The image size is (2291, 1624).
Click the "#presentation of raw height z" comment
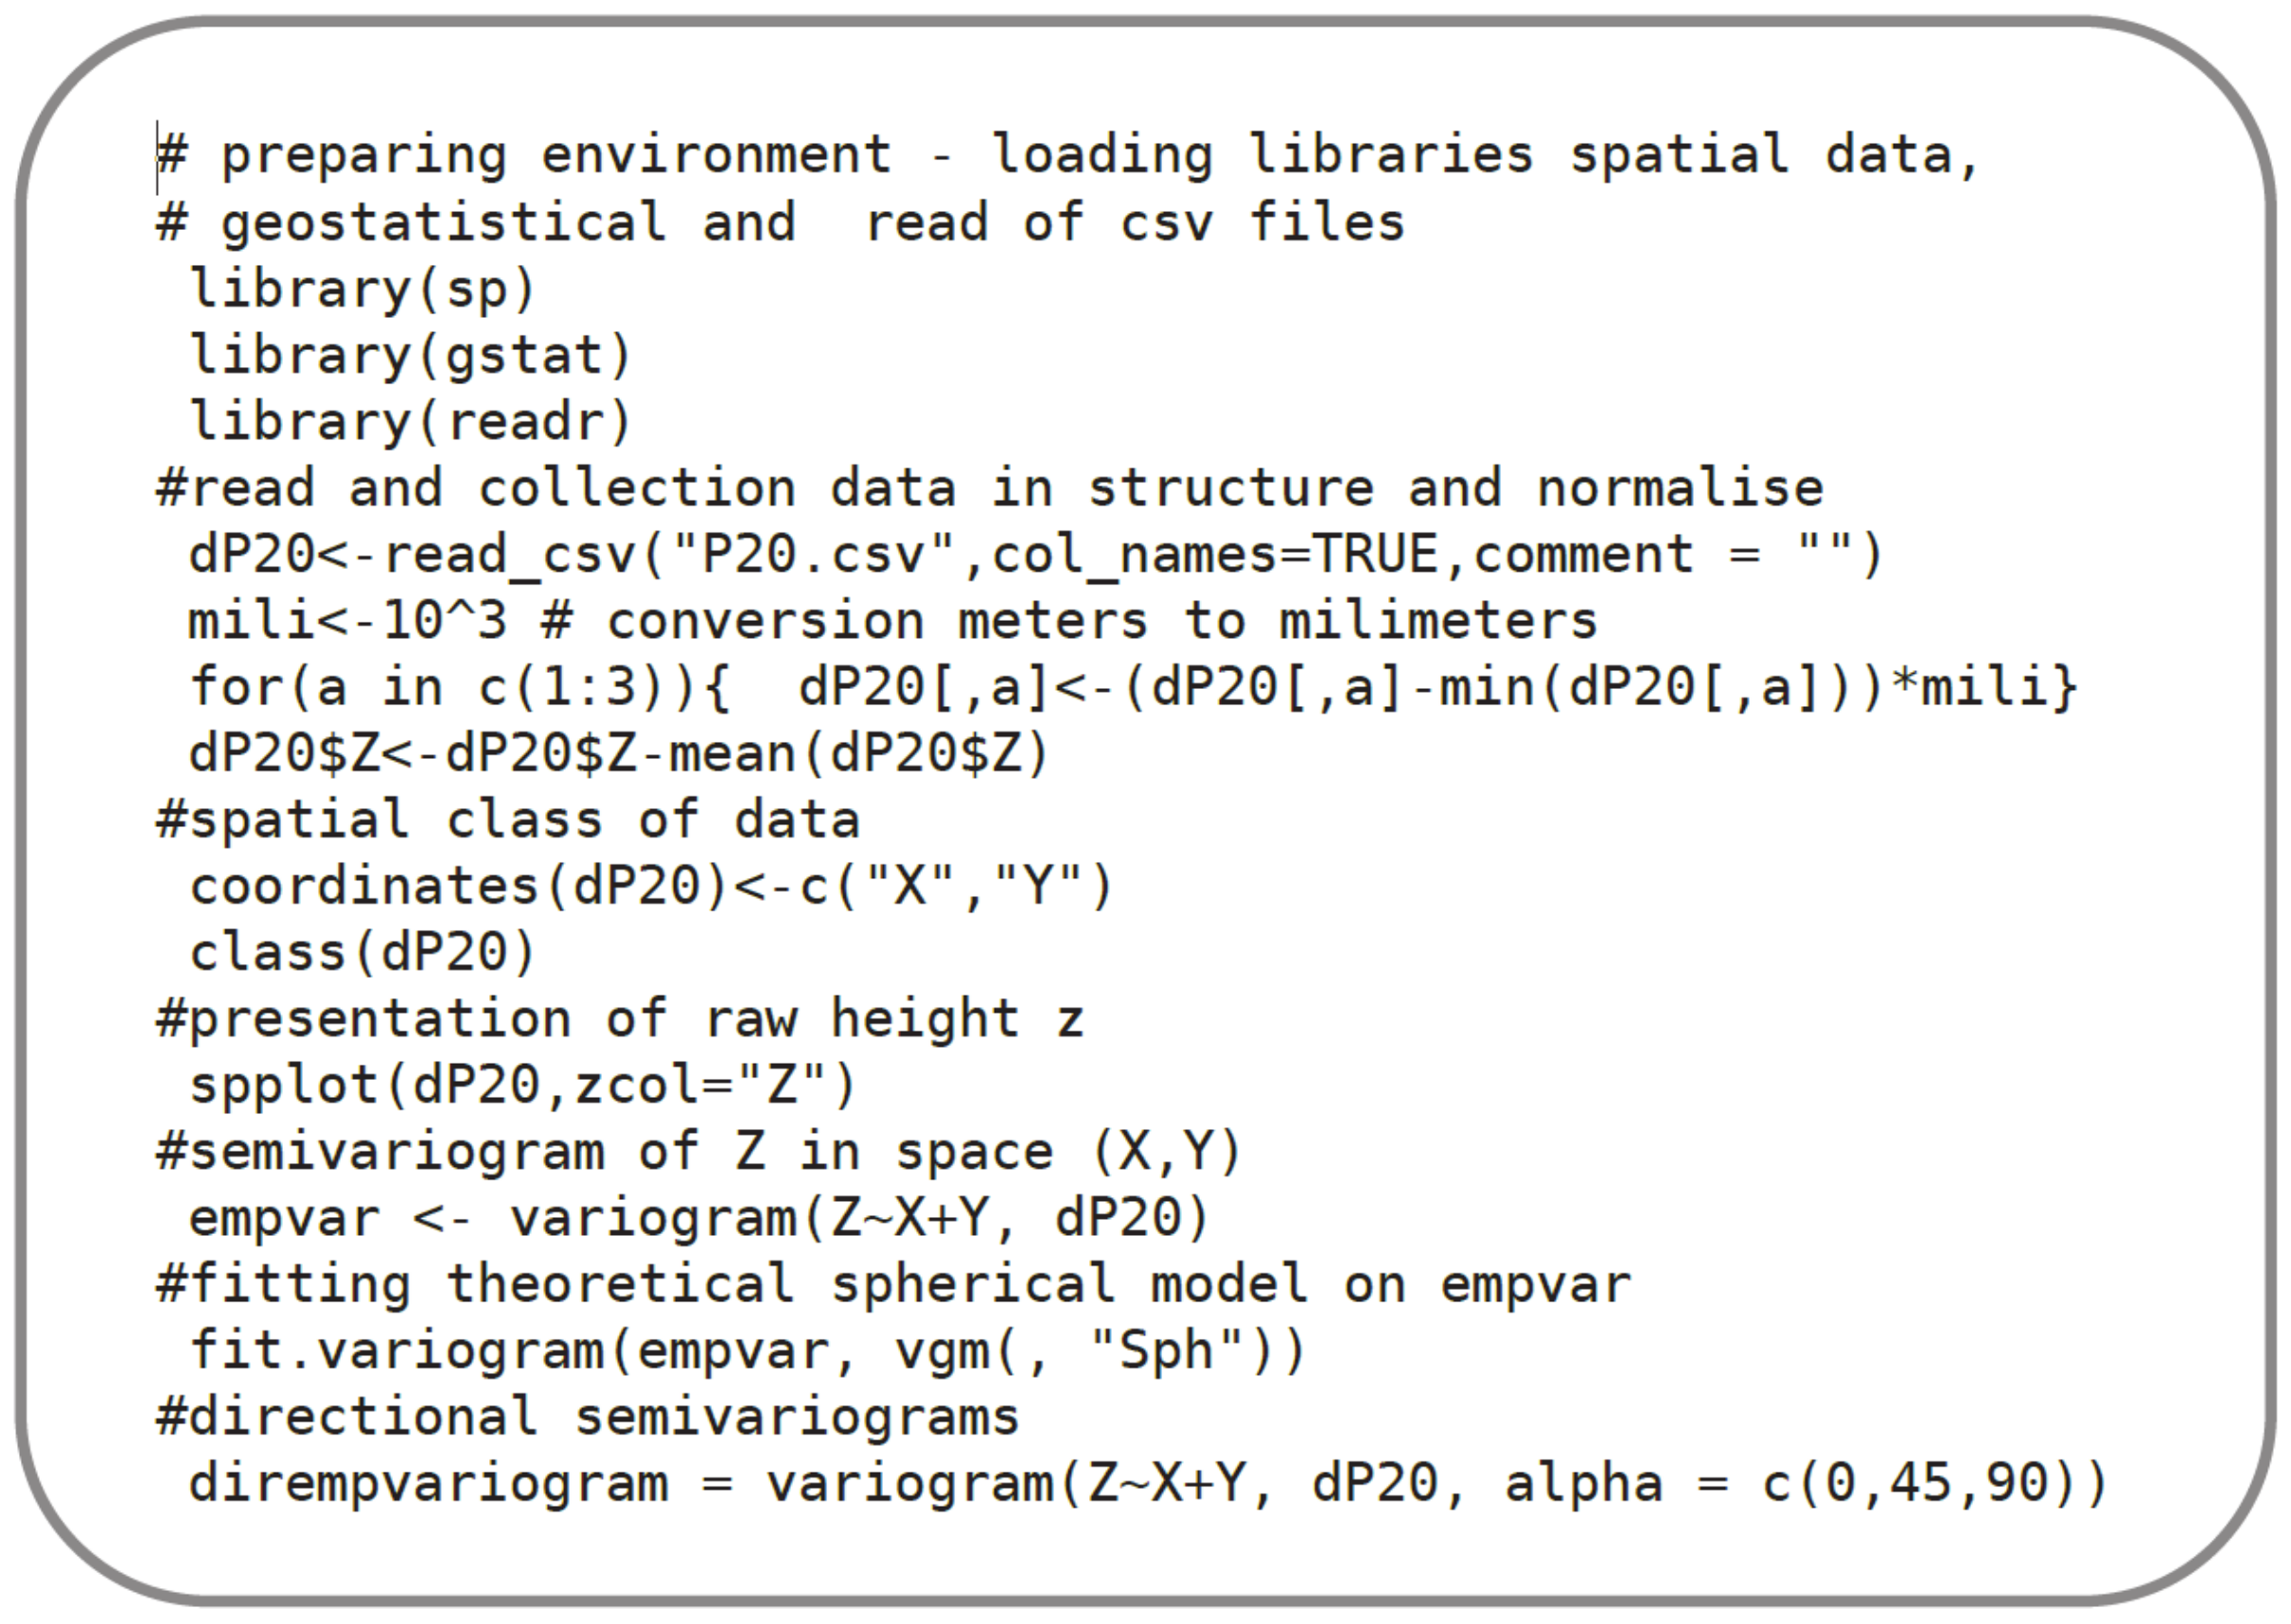(620, 1019)
